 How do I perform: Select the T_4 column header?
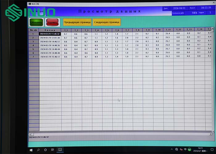coord(97,30)
